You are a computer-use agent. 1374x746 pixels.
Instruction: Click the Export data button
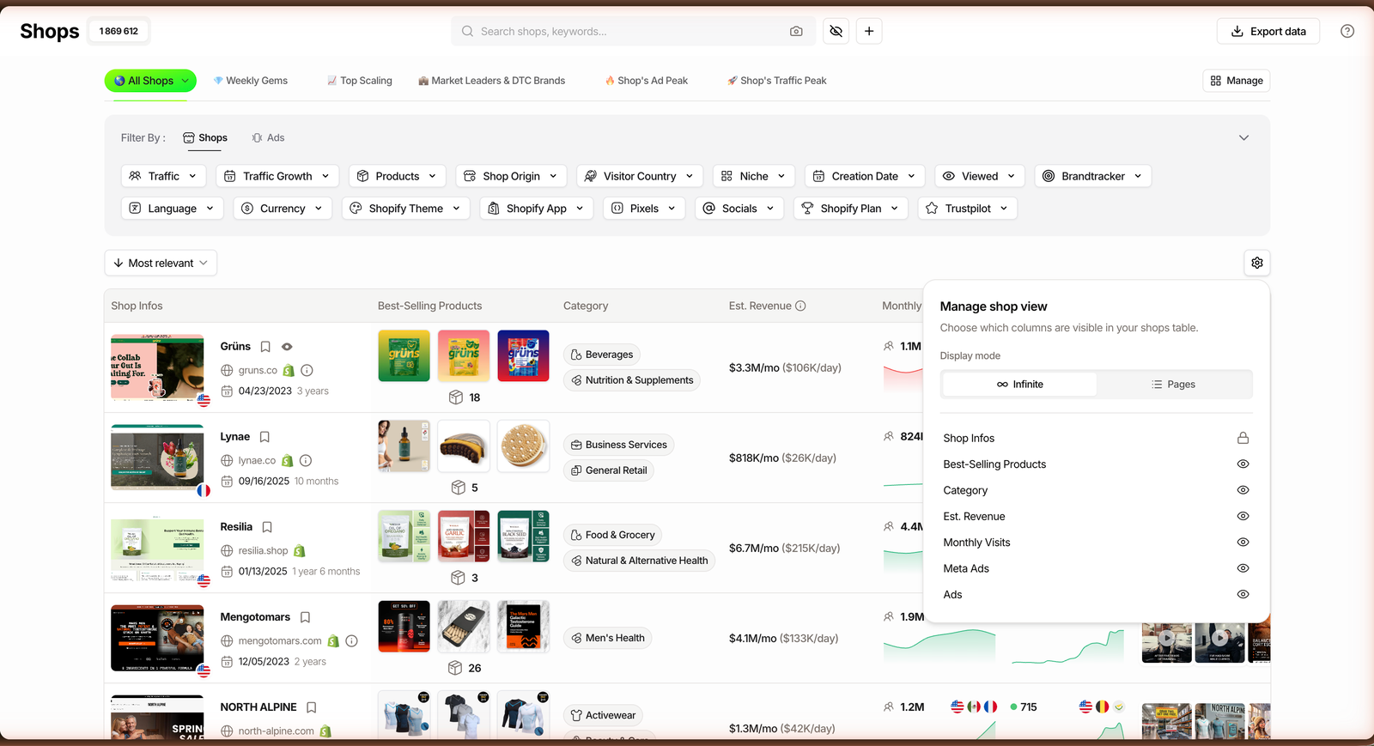(x=1268, y=32)
